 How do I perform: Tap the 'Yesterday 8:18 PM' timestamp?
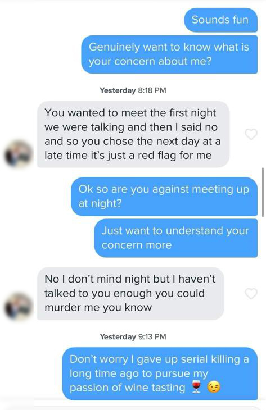[133, 90]
